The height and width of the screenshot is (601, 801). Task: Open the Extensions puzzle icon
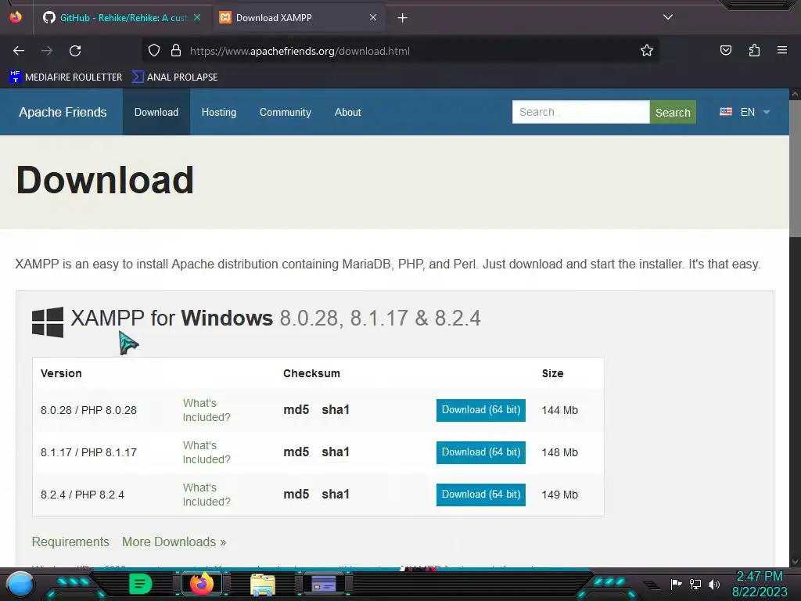[x=754, y=50]
